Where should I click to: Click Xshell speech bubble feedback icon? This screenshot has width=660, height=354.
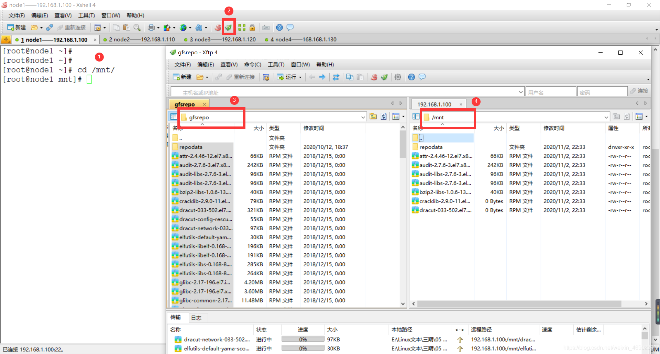click(290, 27)
